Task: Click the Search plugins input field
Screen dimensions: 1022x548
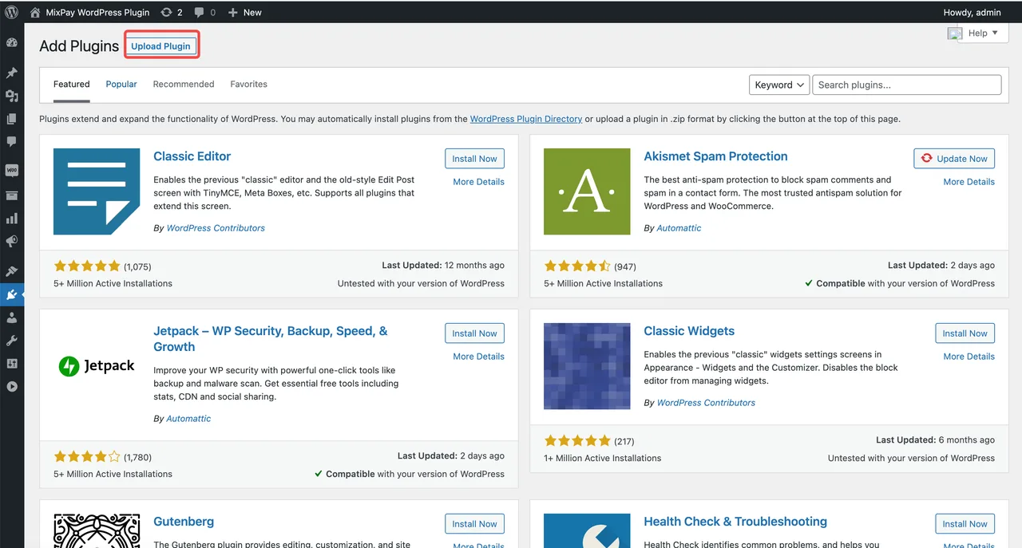Action: 907,85
